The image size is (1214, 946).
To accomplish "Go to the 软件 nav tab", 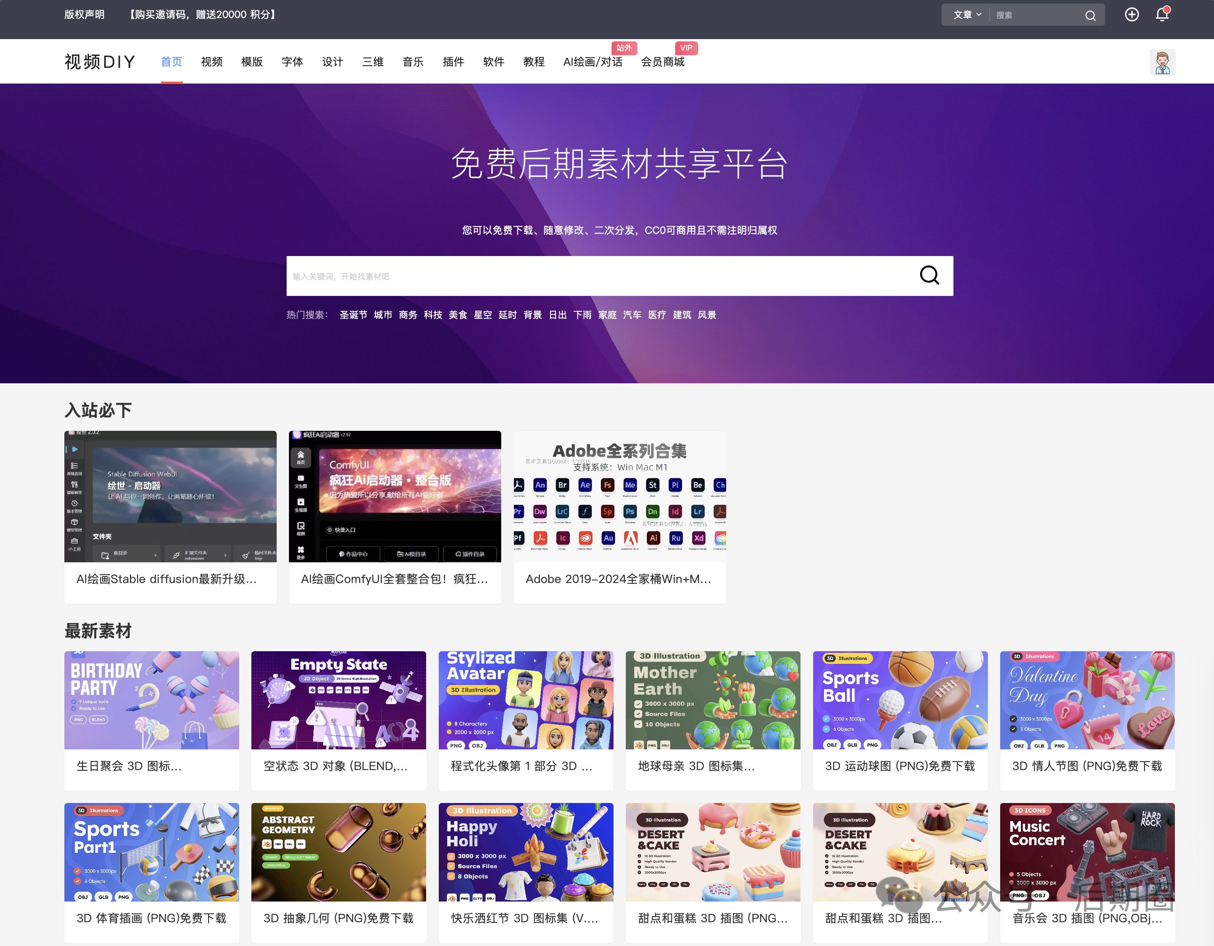I will click(x=494, y=62).
